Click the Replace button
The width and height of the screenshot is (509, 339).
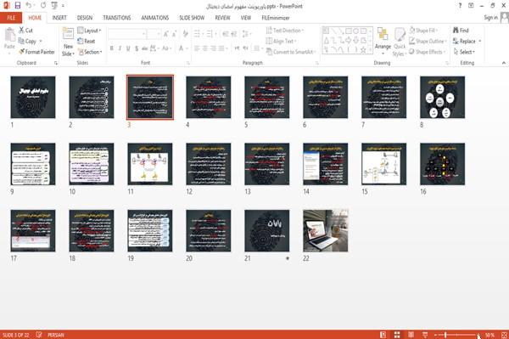tap(467, 42)
